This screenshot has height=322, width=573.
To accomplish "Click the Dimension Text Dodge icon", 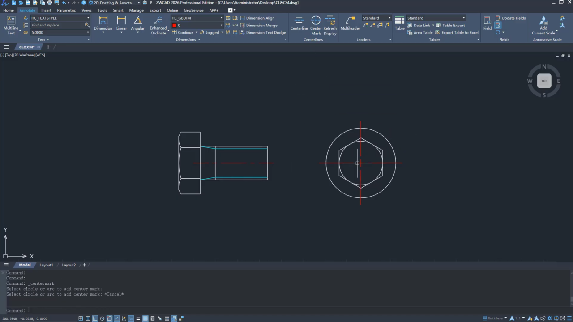I will point(242,33).
